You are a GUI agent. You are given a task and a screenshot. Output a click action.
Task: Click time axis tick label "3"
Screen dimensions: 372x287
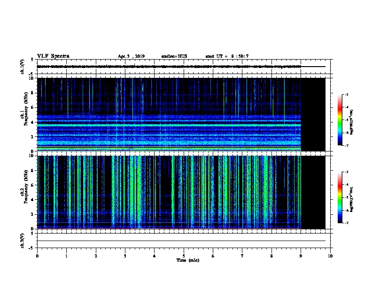pos(125,256)
